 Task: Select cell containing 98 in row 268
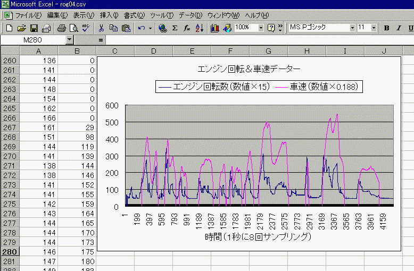pyautogui.click(x=77, y=137)
